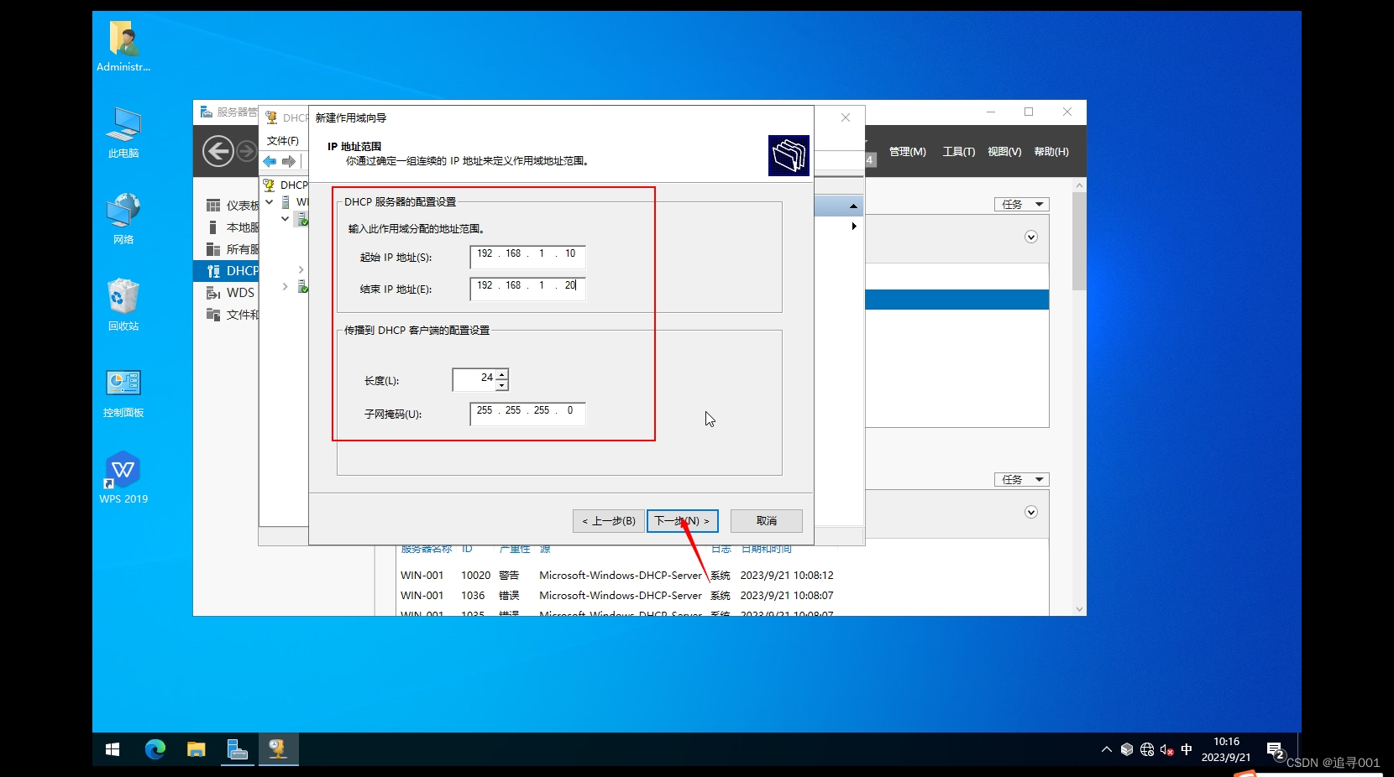This screenshot has height=777, width=1394.
Task: Click the subnet mask field
Action: click(x=528, y=414)
